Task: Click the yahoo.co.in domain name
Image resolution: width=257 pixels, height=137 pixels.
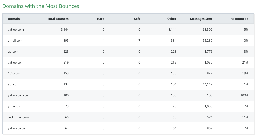Action: tap(16, 63)
